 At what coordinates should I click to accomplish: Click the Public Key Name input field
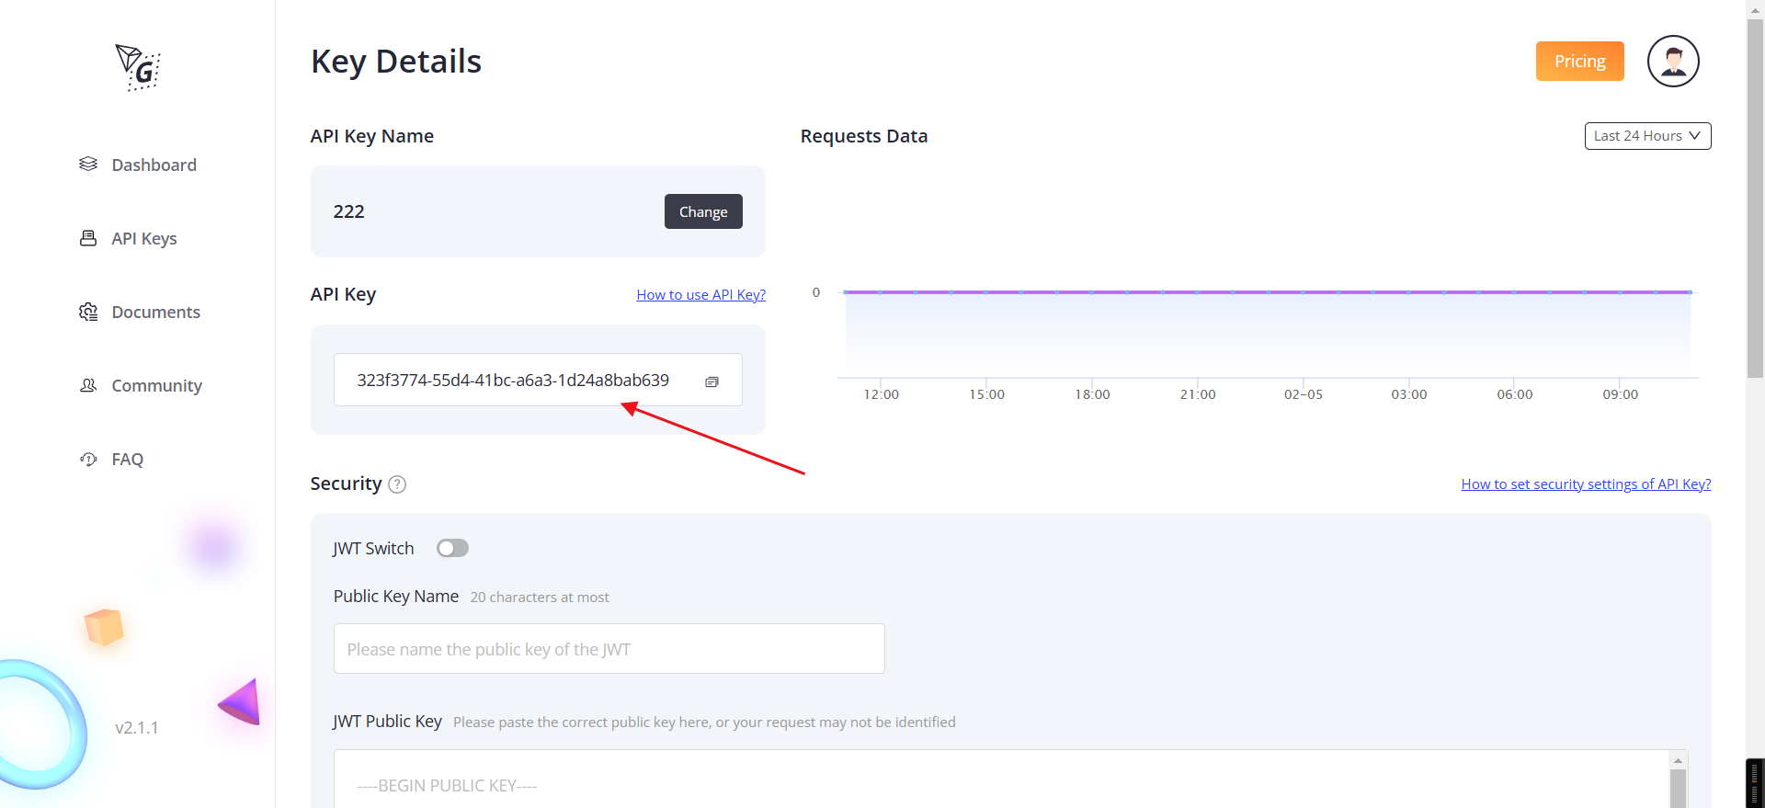click(609, 649)
